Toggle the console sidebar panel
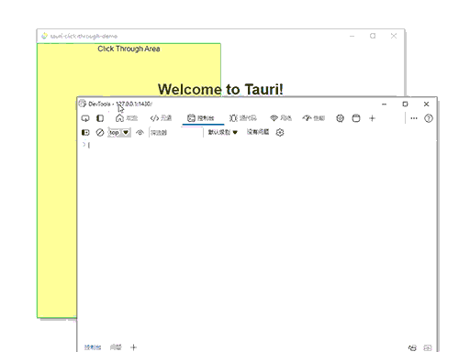 [85, 132]
